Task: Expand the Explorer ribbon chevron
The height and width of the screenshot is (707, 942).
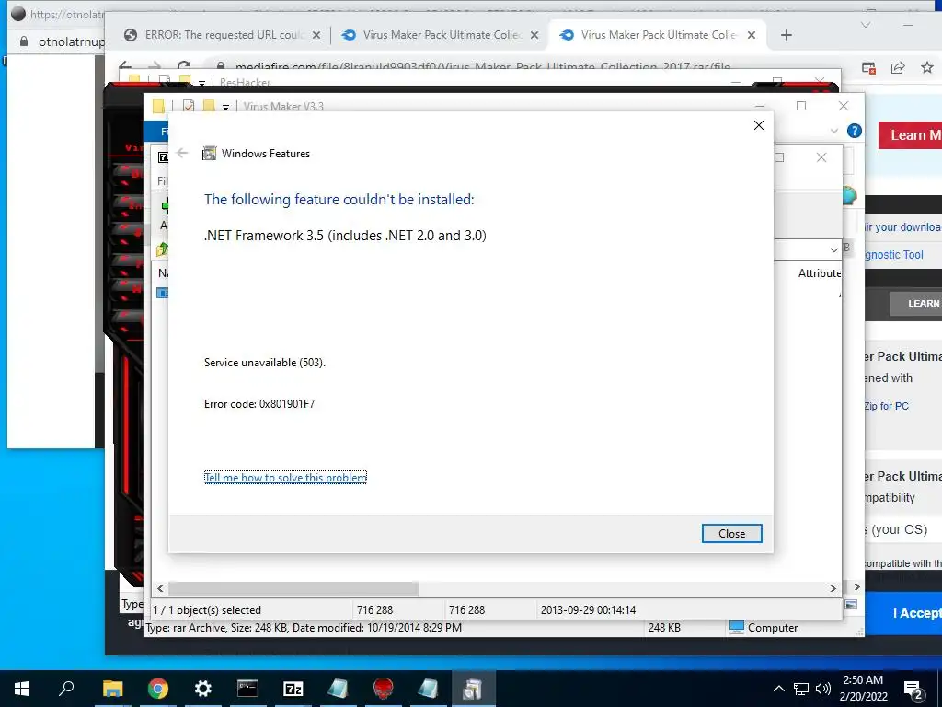Action: click(833, 131)
